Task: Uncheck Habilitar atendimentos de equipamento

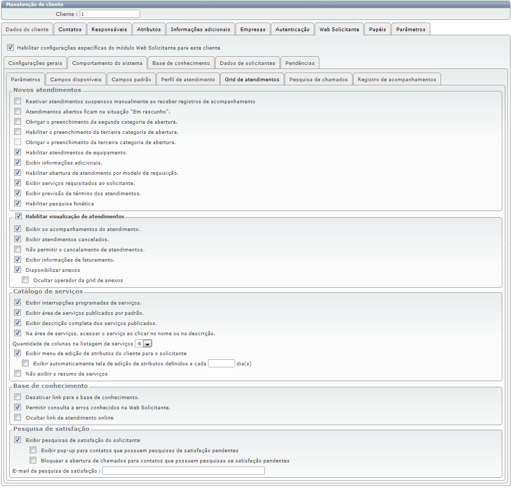Action: [17, 152]
